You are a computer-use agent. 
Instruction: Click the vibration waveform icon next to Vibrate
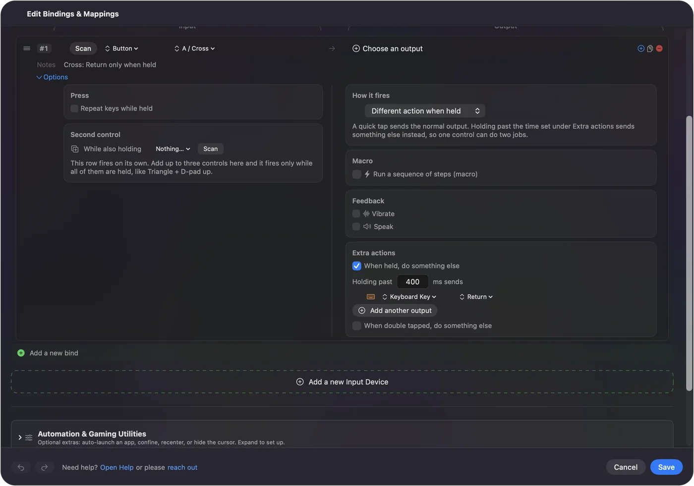click(x=366, y=214)
